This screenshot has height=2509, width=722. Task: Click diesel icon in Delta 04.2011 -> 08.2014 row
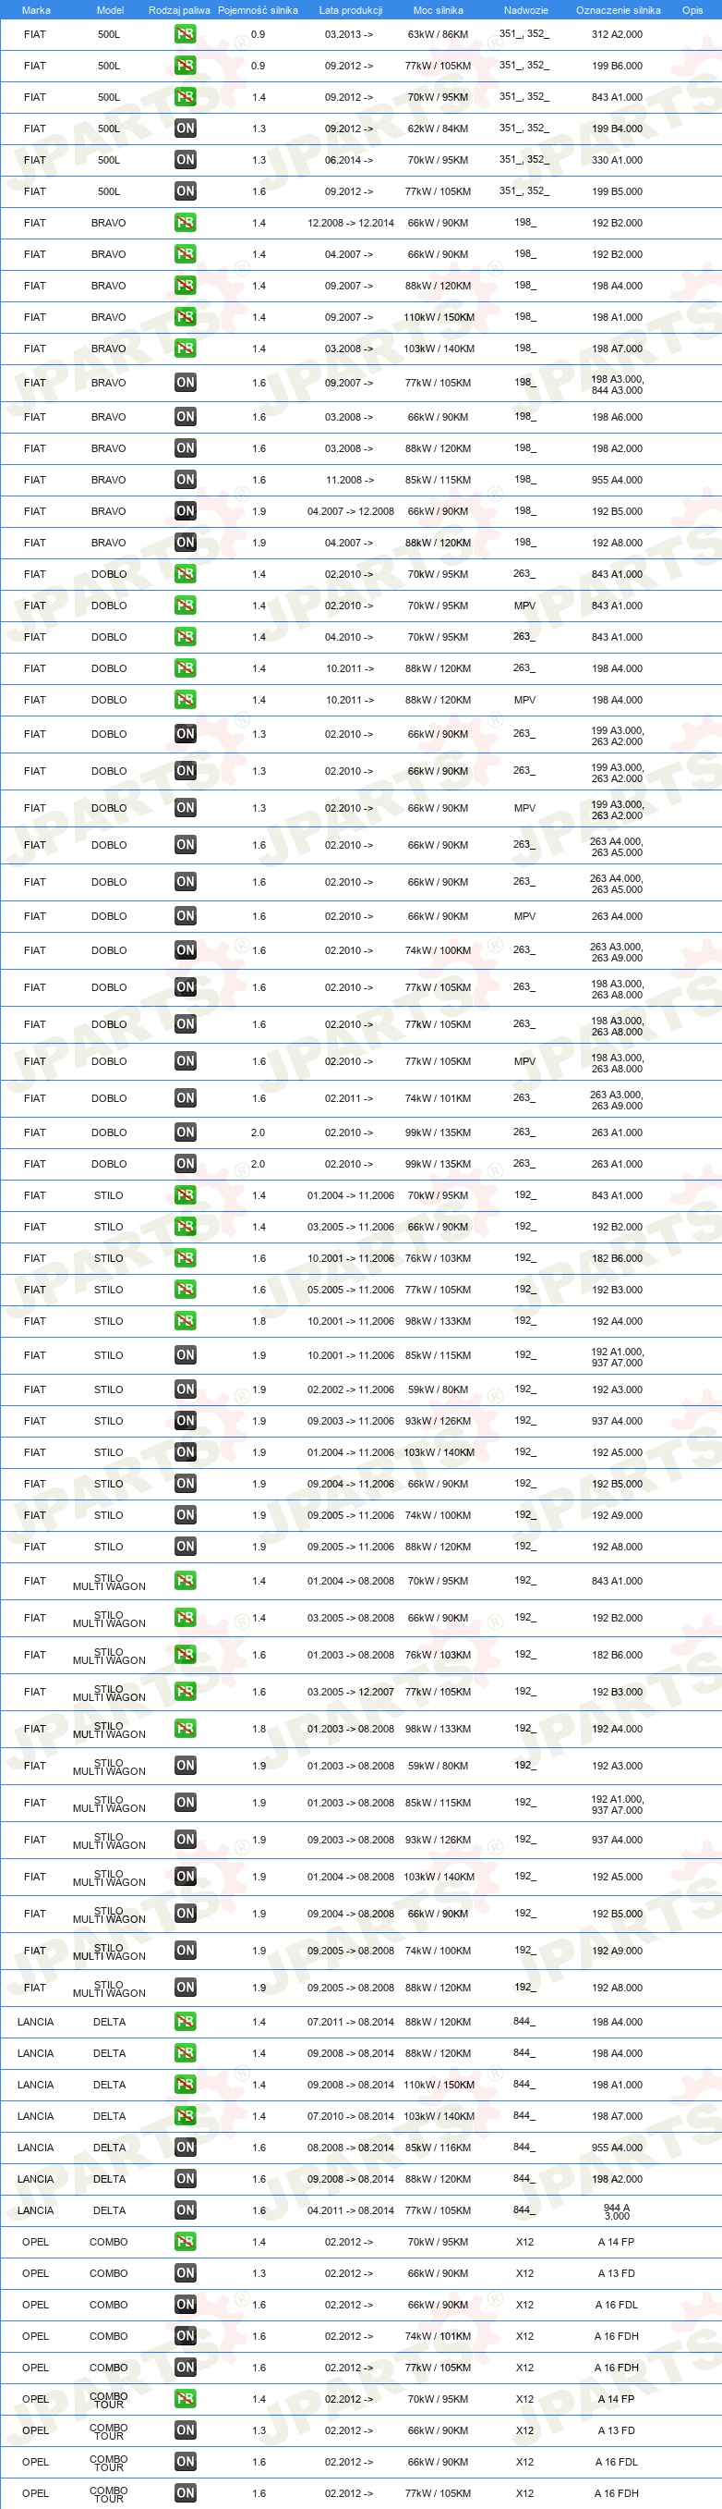click(185, 2210)
